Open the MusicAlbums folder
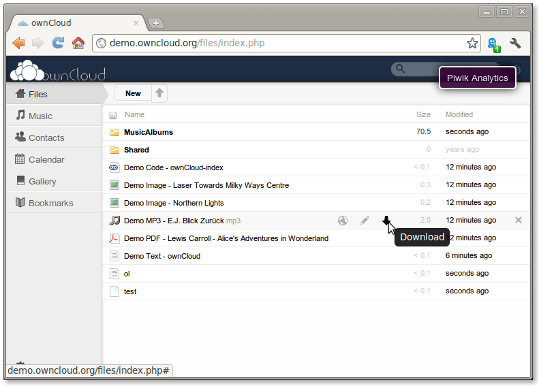The image size is (539, 386). point(149,132)
